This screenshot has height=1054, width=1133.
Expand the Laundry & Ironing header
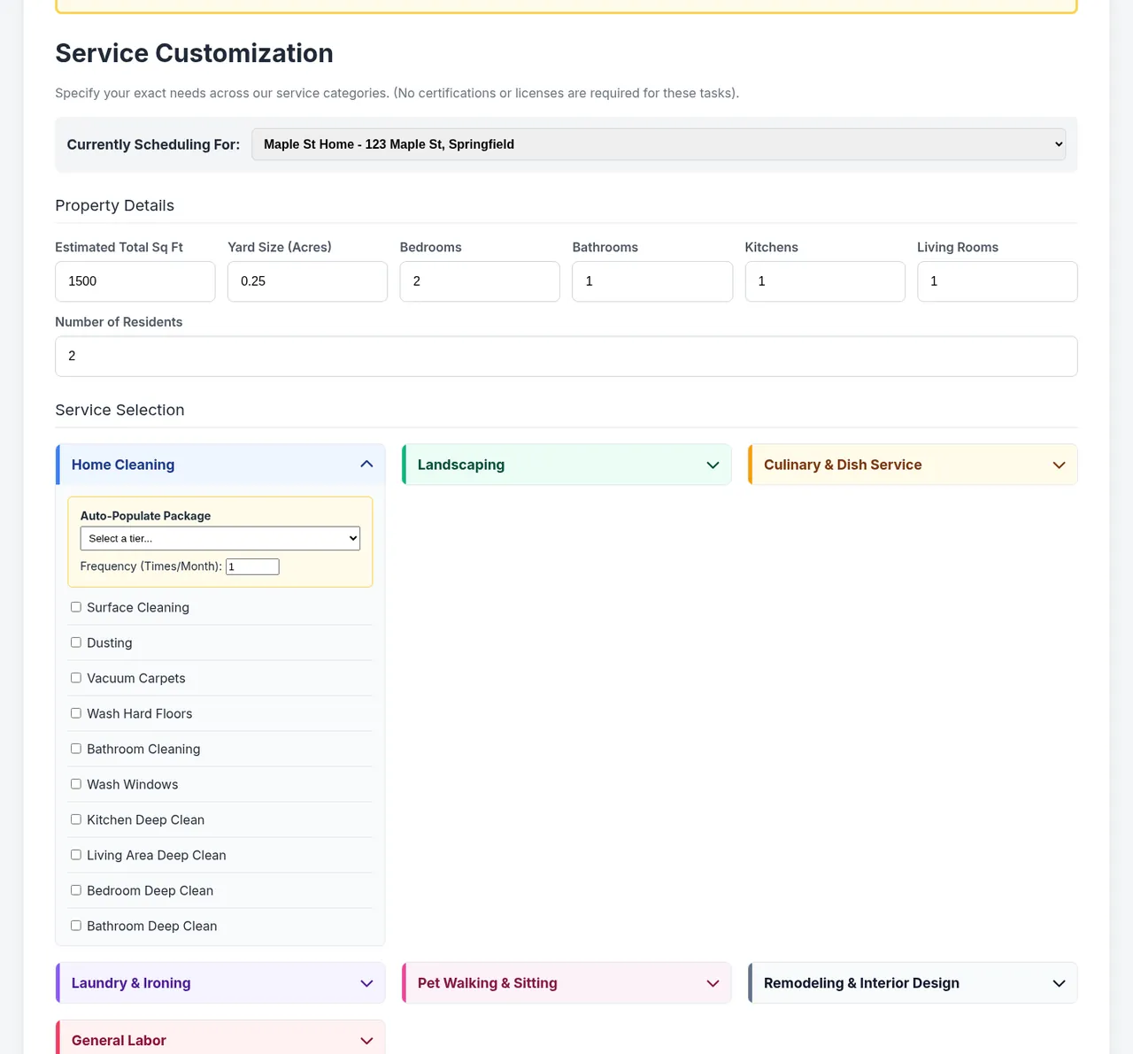click(x=220, y=983)
